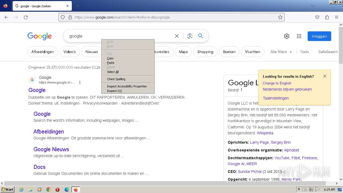Open the Afbeeldingen filter chip
The image size is (343, 193).
(x=43, y=52)
